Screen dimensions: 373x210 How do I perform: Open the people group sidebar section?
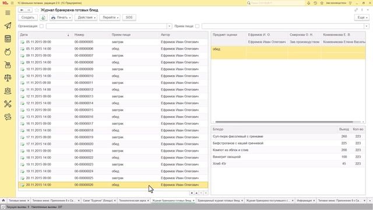[x=8, y=91]
